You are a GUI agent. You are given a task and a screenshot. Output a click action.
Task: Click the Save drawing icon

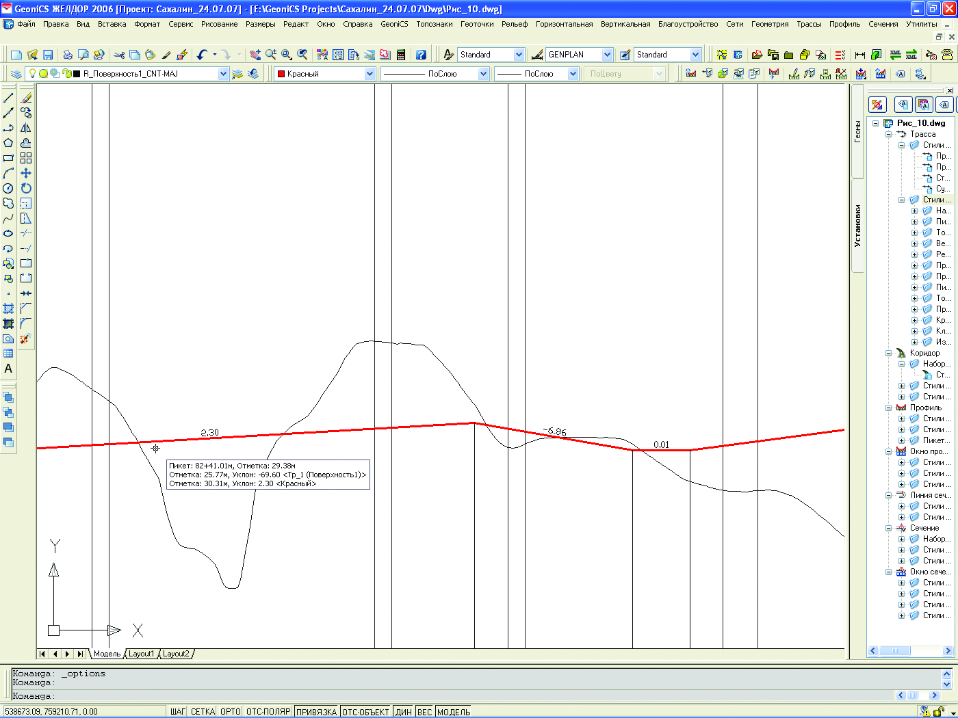[x=48, y=55]
